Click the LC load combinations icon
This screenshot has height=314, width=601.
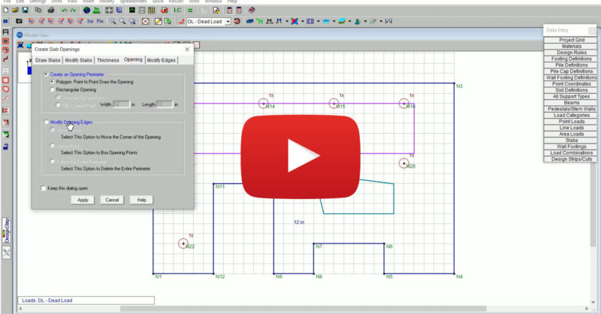coord(177,11)
